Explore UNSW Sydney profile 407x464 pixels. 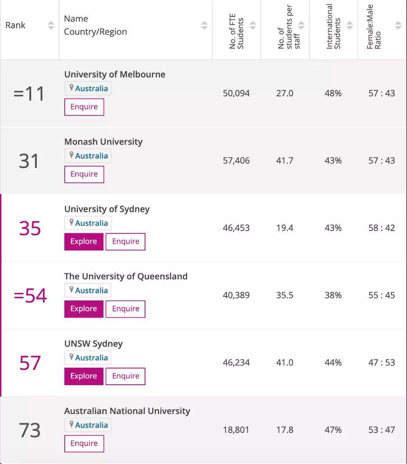click(84, 376)
